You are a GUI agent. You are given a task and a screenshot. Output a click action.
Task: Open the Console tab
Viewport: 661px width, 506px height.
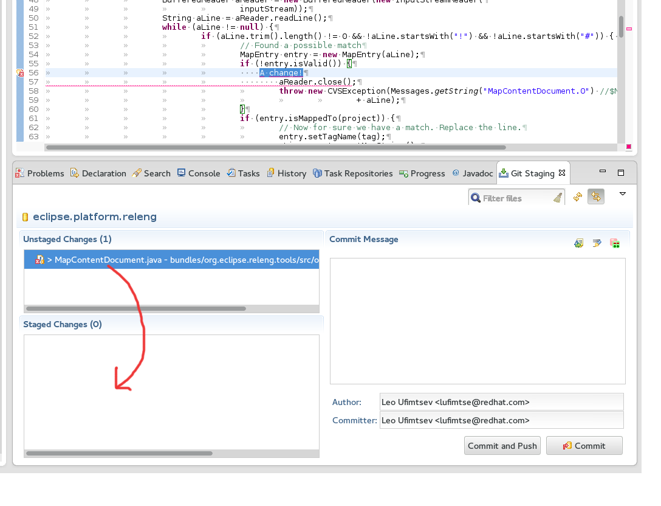click(x=199, y=173)
